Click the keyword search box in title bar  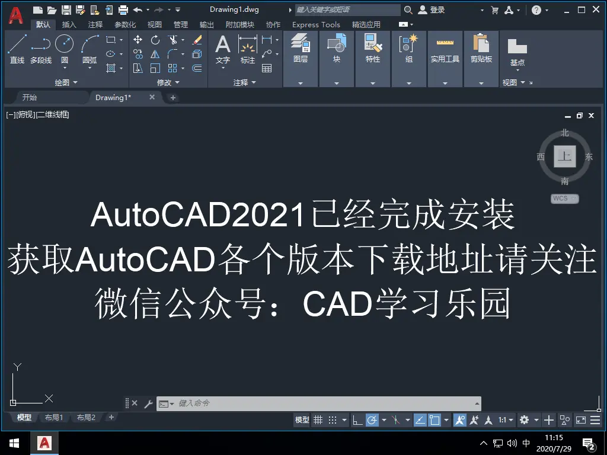347,9
